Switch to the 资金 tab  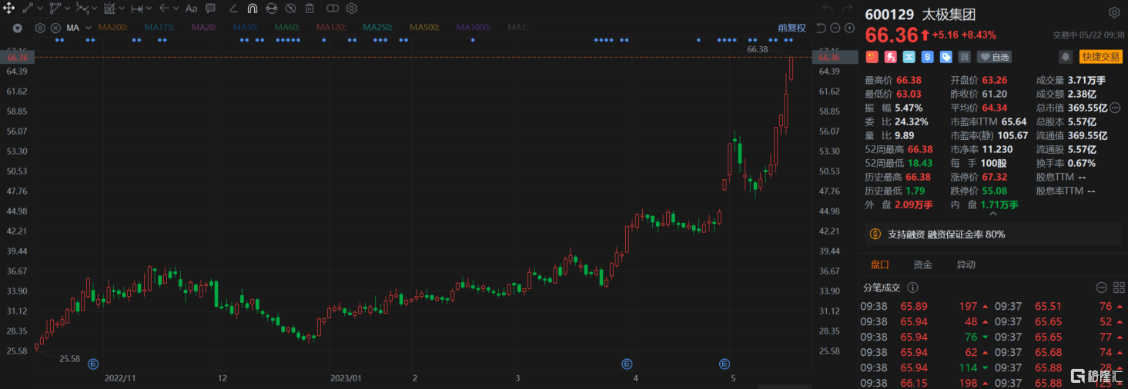[x=922, y=264]
